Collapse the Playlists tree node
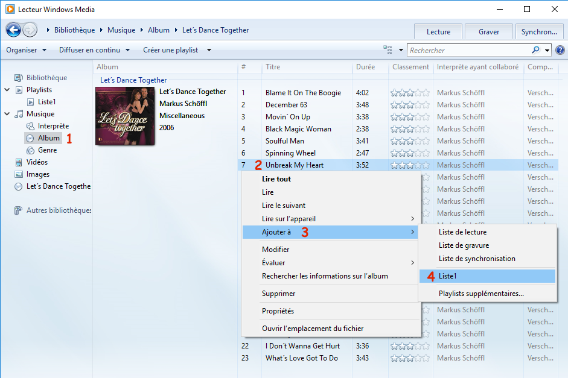Screen dimensions: 568x378 [7, 90]
